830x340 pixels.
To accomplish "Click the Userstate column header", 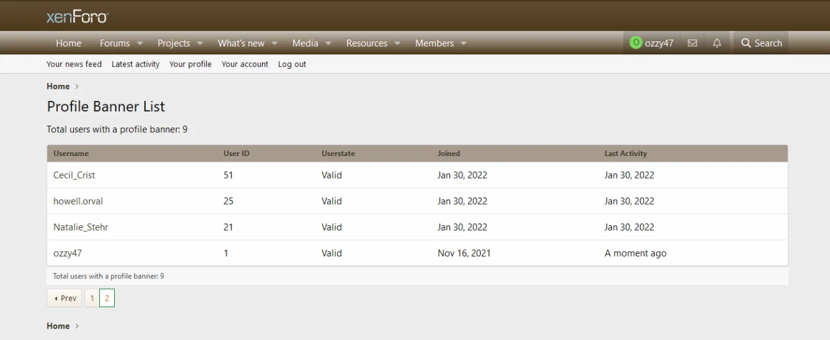I will point(338,153).
